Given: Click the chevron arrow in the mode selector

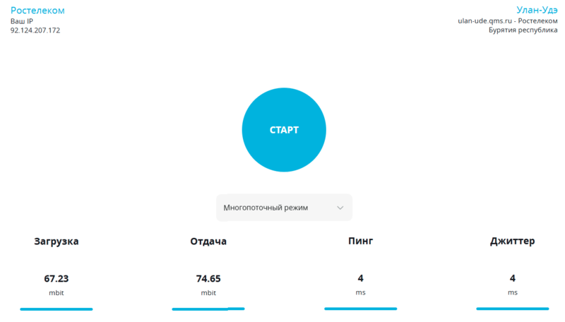Looking at the screenshot, I should click(x=340, y=208).
